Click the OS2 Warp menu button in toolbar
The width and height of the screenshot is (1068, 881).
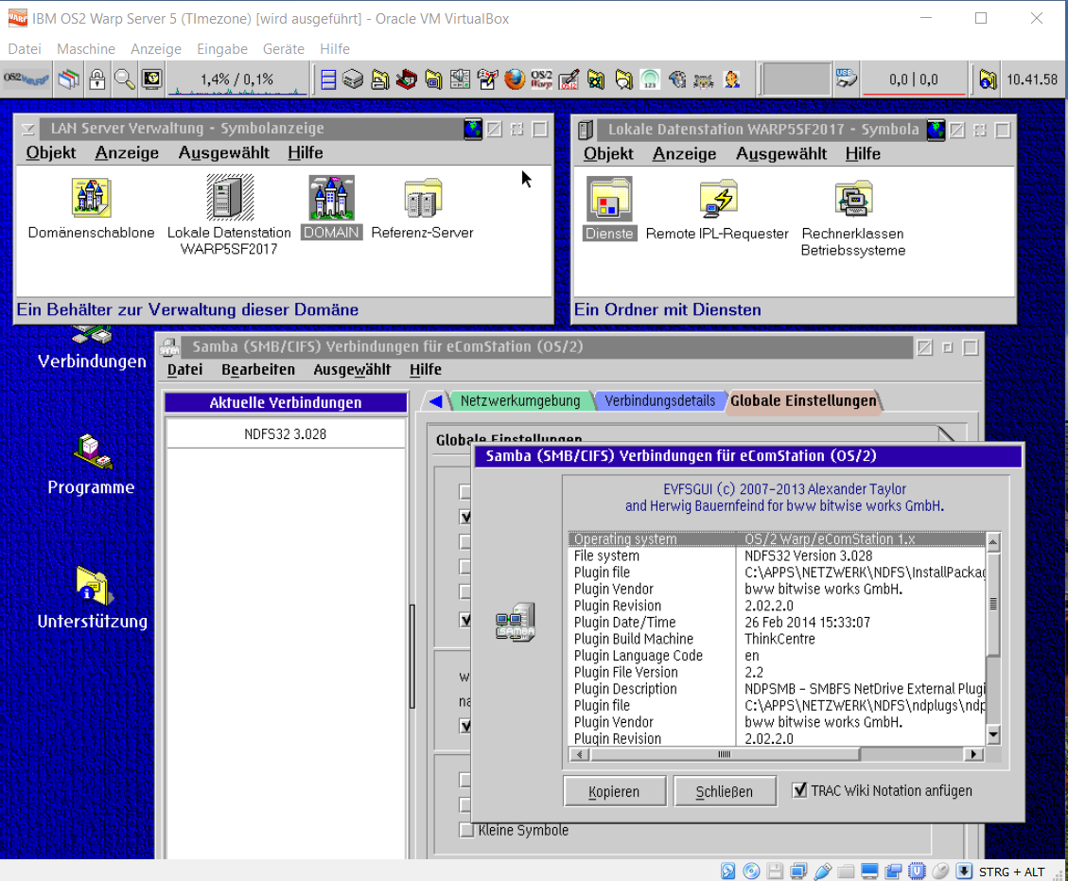(26, 79)
